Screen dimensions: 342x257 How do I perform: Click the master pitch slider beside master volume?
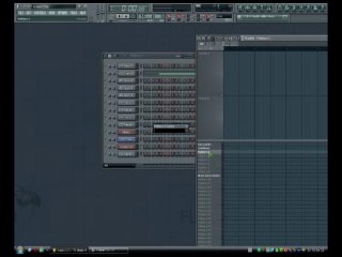pos(102,13)
